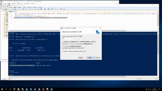Click the Cut scissors icon in ISE toolbar

[x=17, y=9]
